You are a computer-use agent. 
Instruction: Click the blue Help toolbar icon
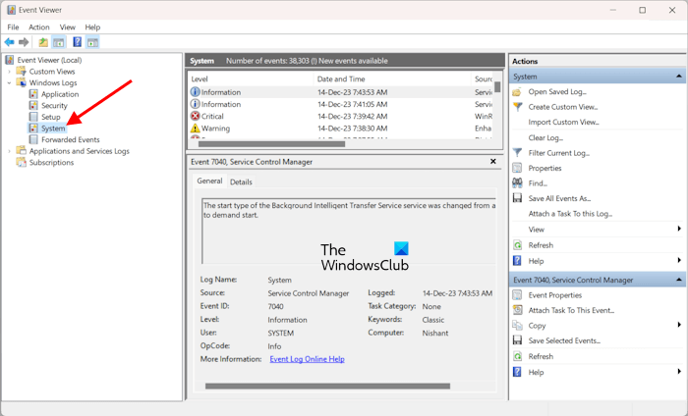click(78, 42)
